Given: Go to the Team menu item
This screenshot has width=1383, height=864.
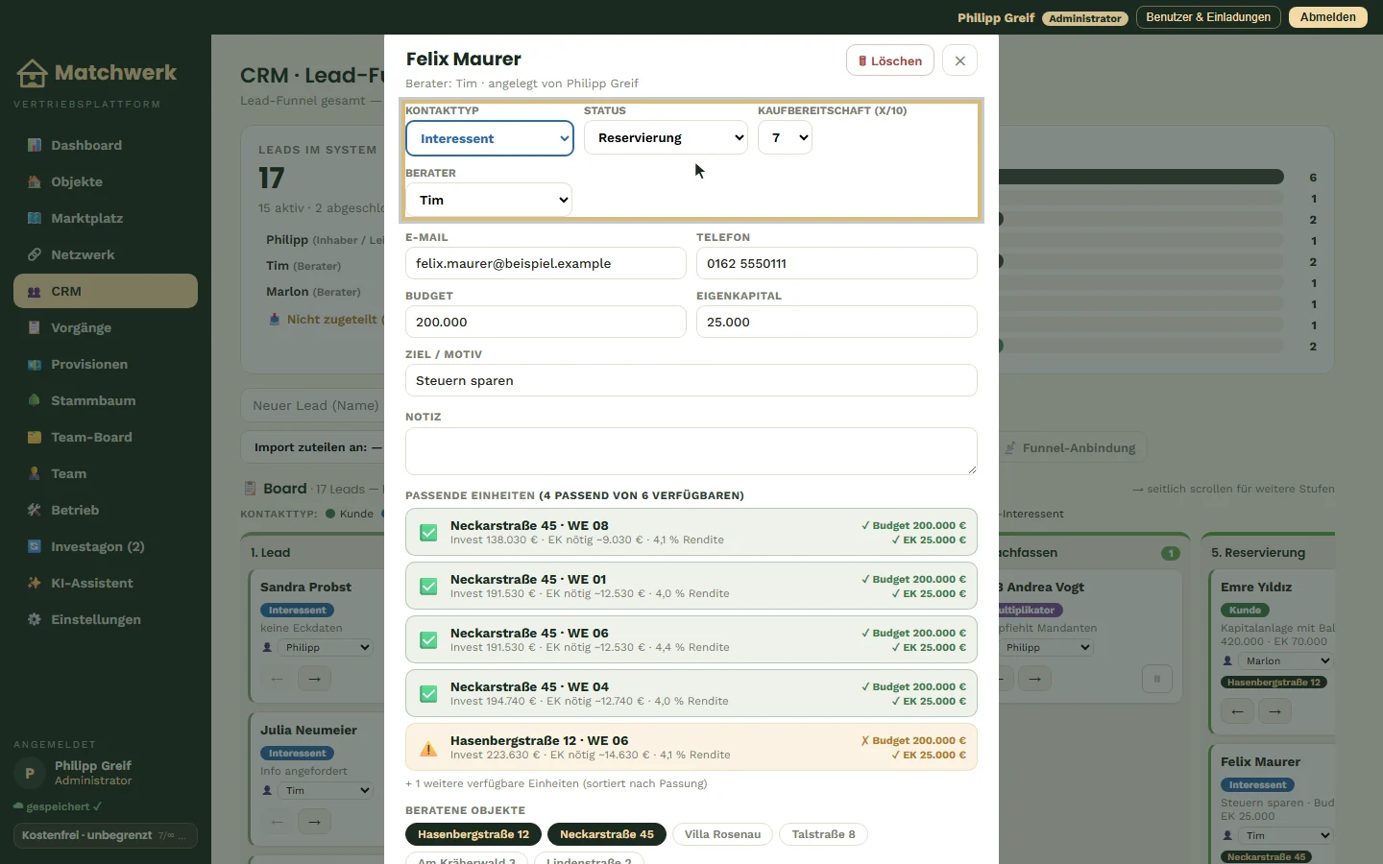Looking at the screenshot, I should click(x=106, y=473).
